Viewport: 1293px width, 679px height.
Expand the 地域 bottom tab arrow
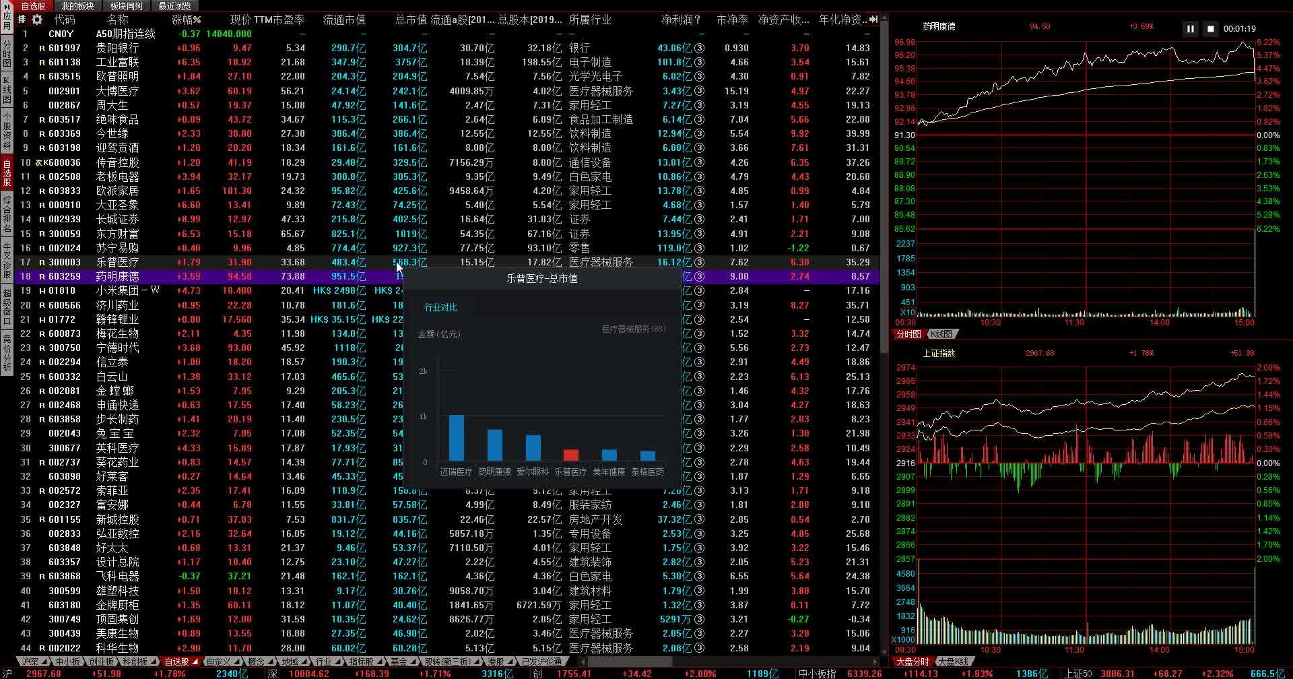[x=303, y=662]
